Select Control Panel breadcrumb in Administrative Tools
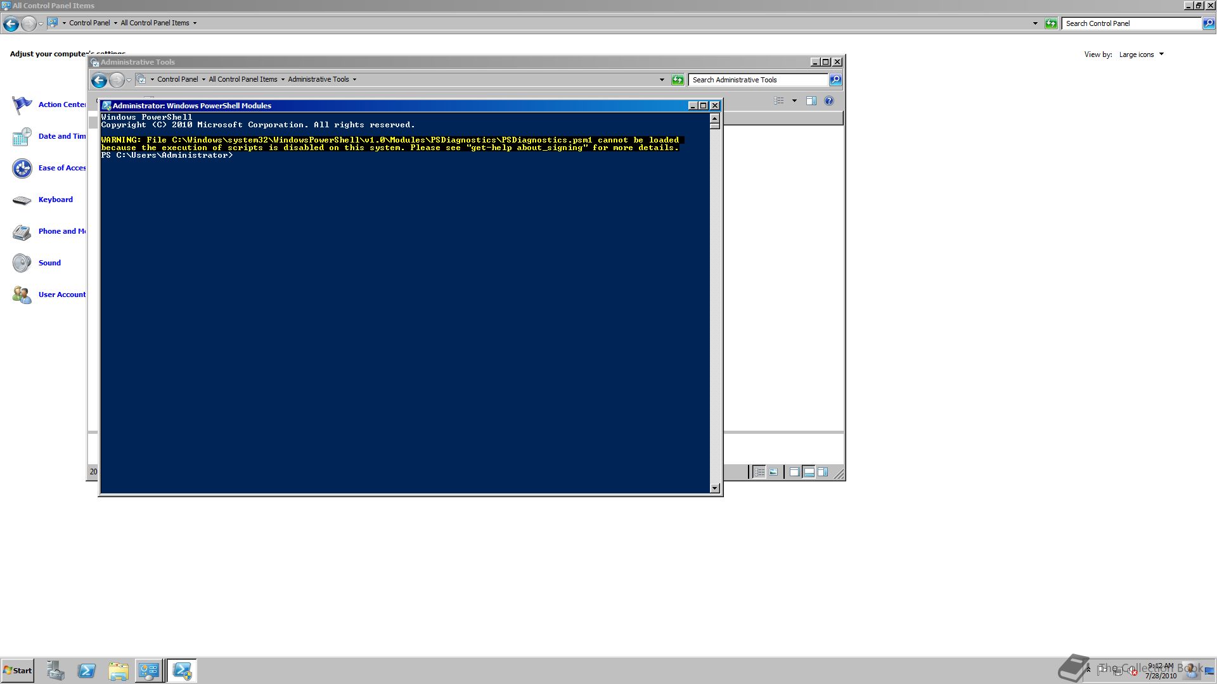Screen dimensions: 1217x684 click(x=177, y=80)
